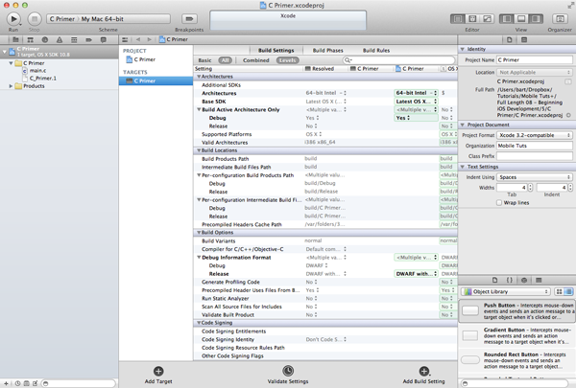Increment the Indent width stepper
576x388 pixels.
[x=570, y=186]
